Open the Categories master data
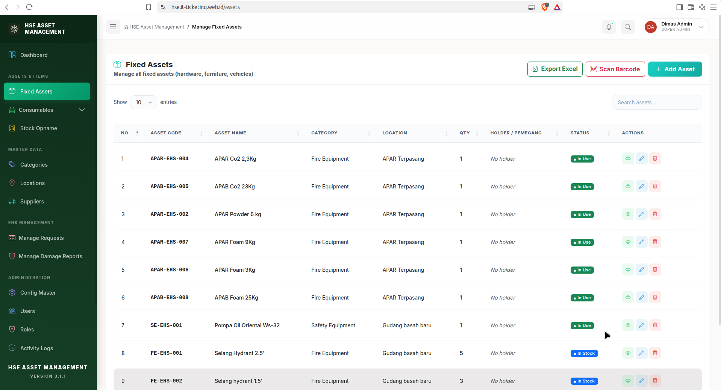The image size is (721, 390). coord(47,165)
